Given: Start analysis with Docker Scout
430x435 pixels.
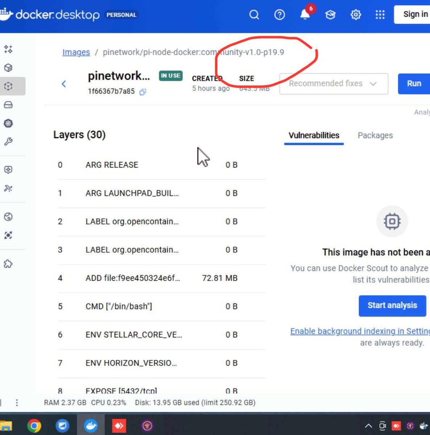Looking at the screenshot, I should point(392,306).
